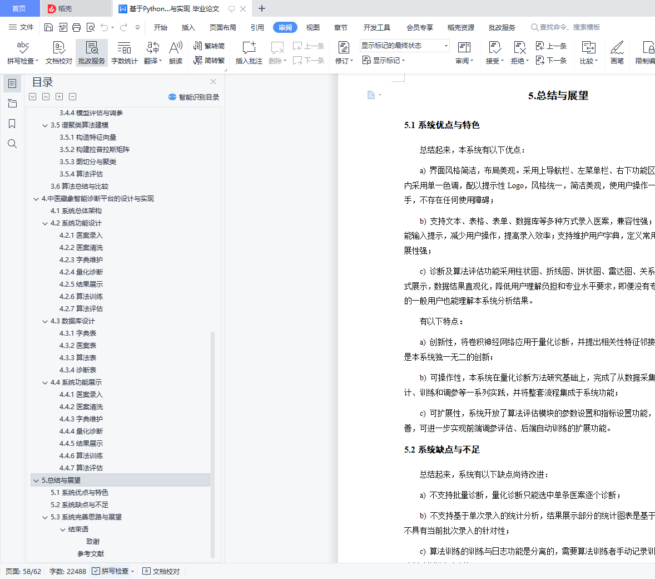Click the page count 页面: 58/62
Viewport: 655px width, 579px height.
click(x=23, y=571)
